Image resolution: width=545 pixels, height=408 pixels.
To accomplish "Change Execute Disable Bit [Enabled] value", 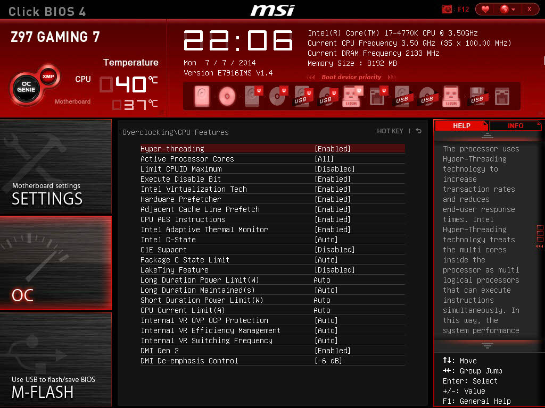I will (x=333, y=179).
